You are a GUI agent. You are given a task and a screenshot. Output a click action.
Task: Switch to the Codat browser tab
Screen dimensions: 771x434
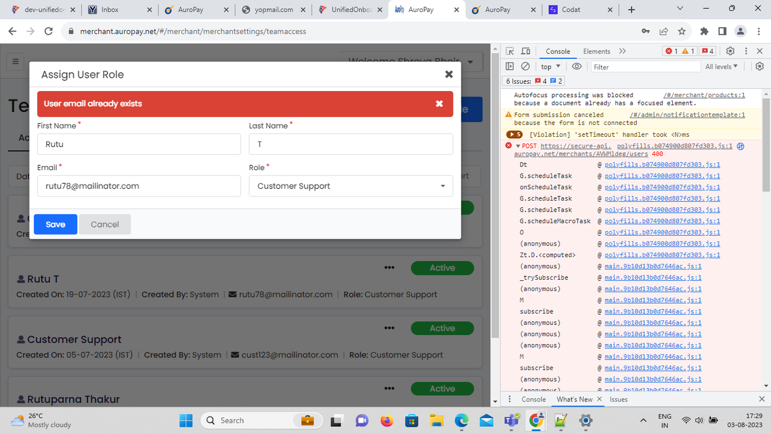tap(581, 10)
